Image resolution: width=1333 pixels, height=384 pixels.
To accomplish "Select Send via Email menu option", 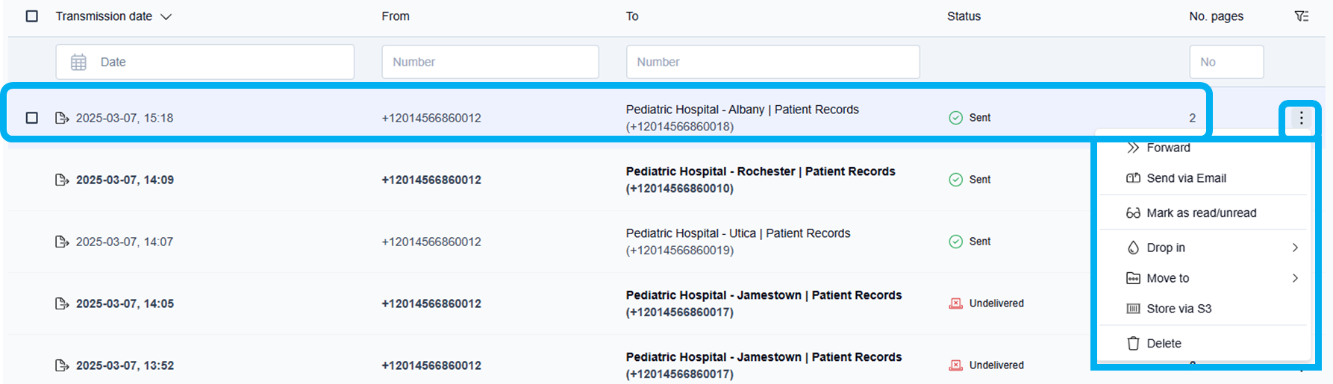I will pos(1186,178).
